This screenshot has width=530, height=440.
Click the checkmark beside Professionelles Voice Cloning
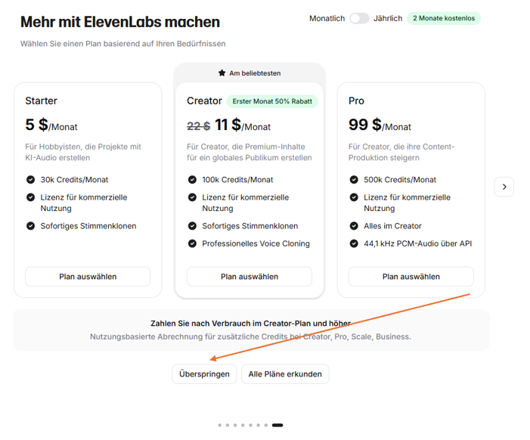(x=192, y=243)
